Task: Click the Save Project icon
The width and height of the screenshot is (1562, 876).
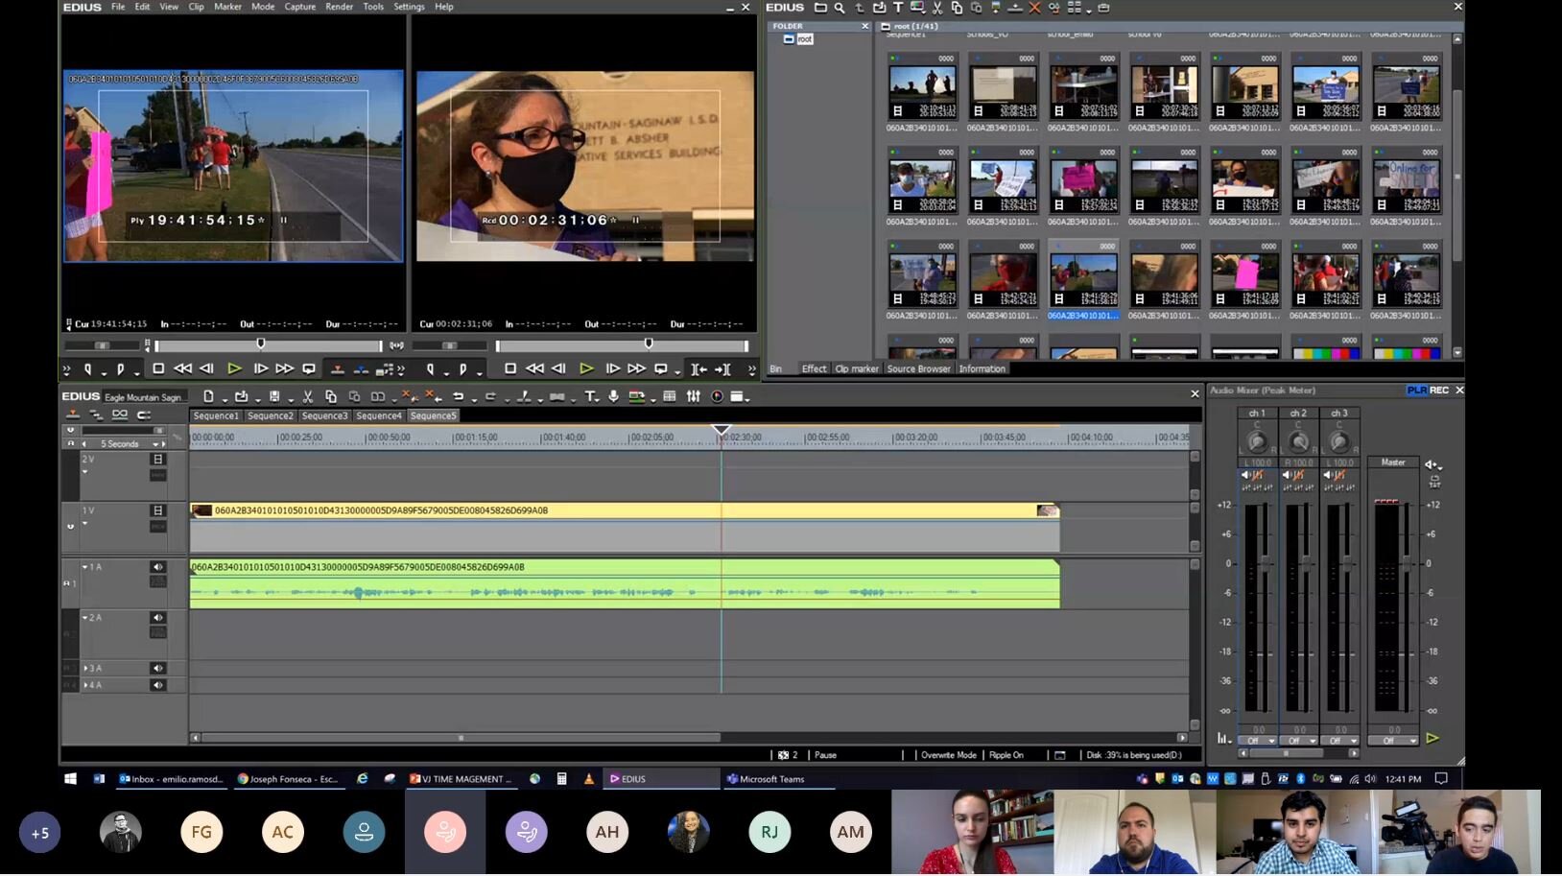Action: (x=274, y=396)
